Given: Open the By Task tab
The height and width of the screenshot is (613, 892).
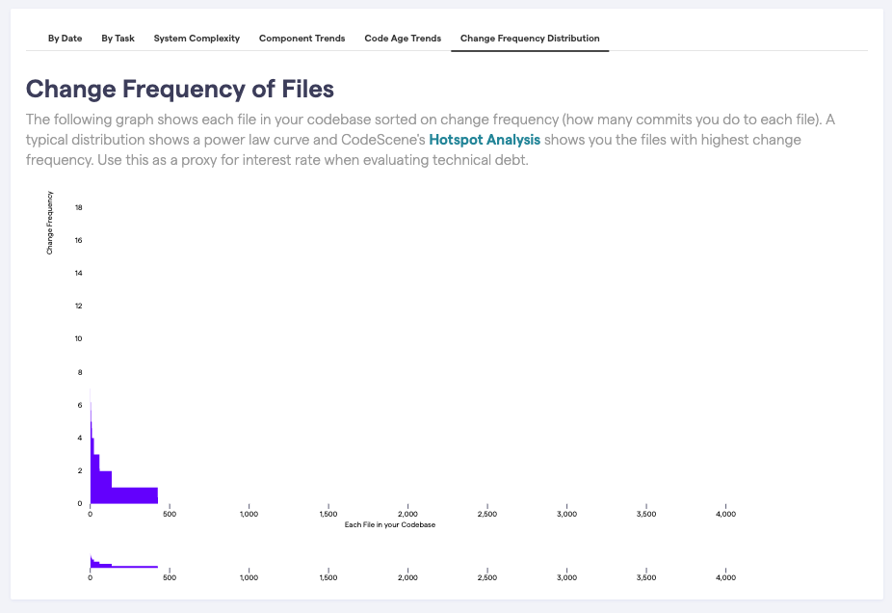Looking at the screenshot, I should (x=118, y=39).
